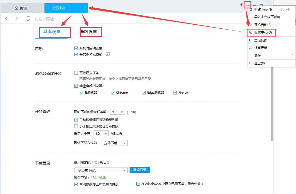Click the 选择目录 button
The image size is (296, 194).
tap(139, 170)
